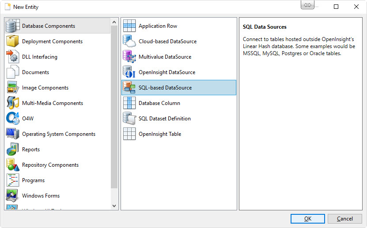Click the Cloud-based DataSource cloud icon
Screen dimensions: 367x228
coord(129,41)
